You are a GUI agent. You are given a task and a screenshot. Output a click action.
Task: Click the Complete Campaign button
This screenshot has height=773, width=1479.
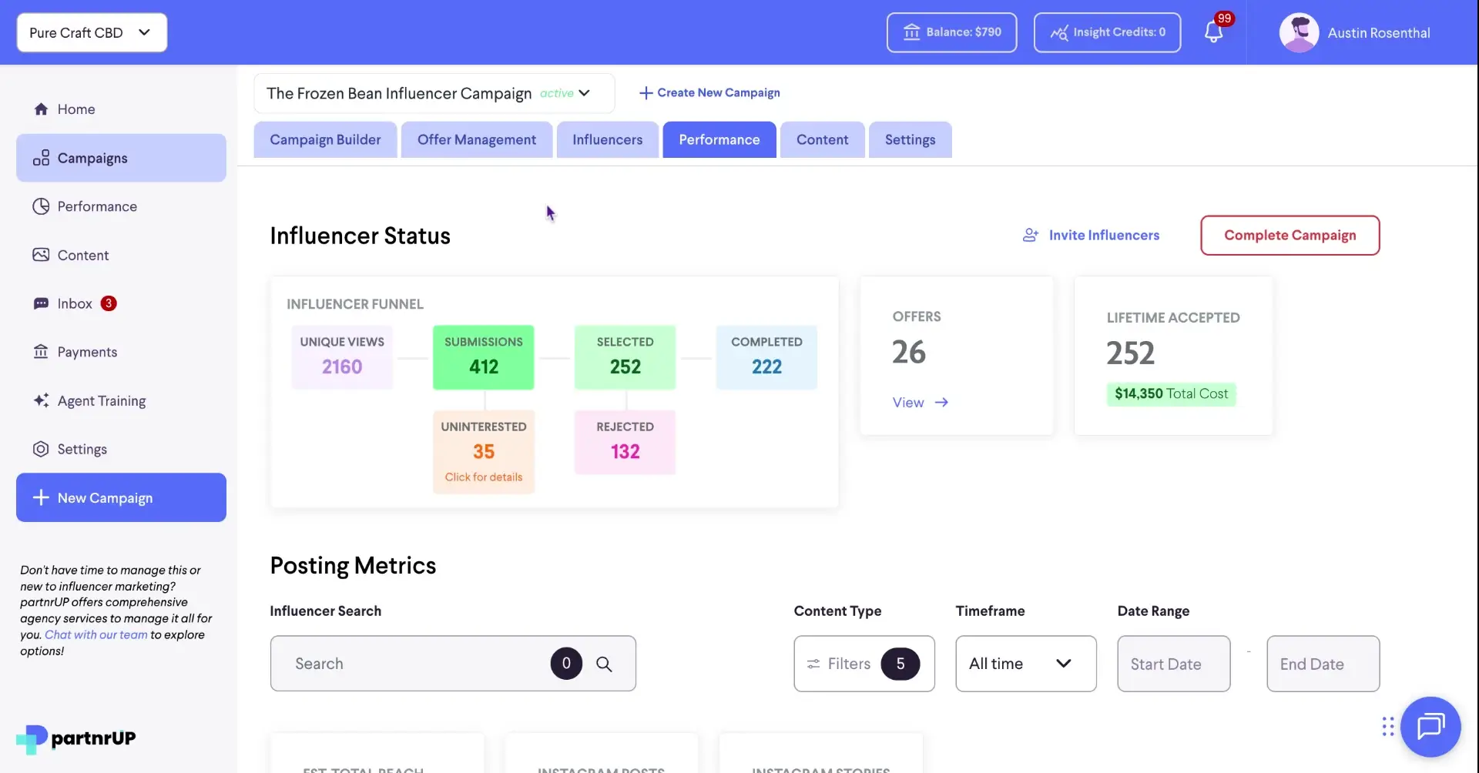click(x=1290, y=235)
